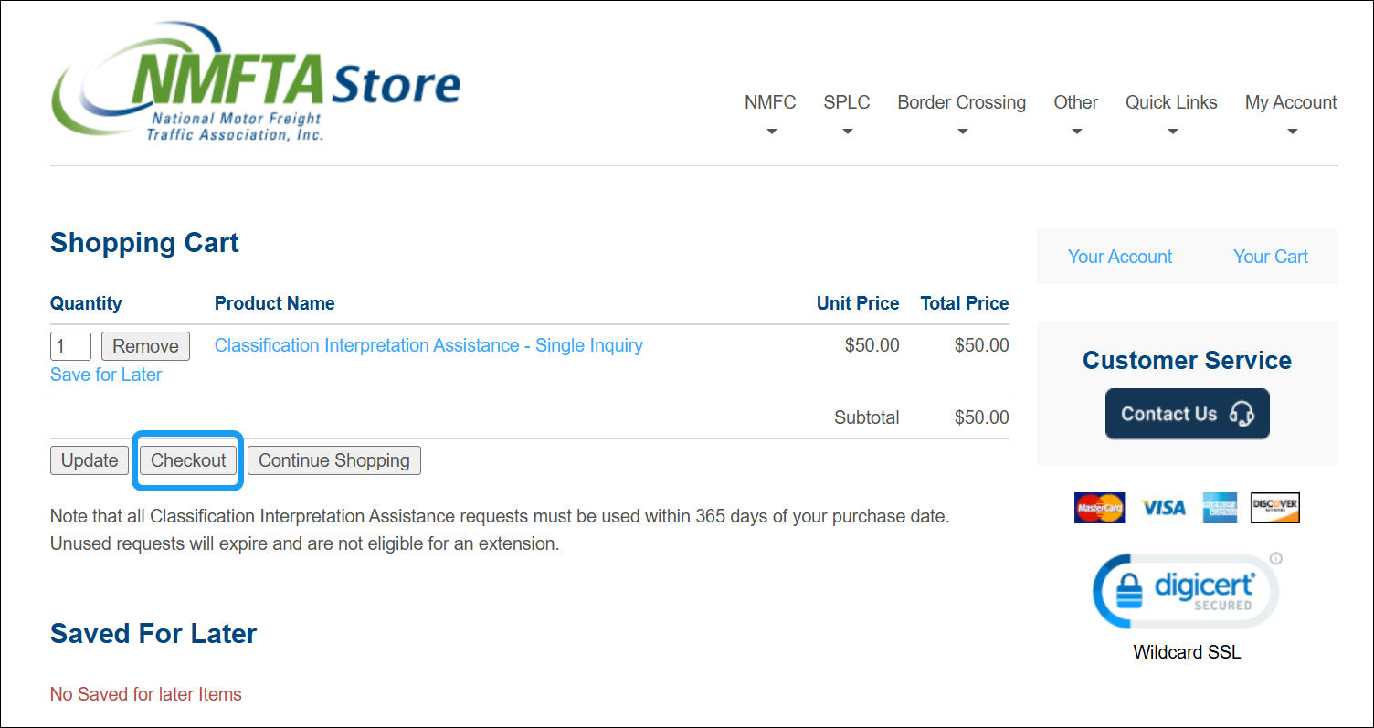1374x728 pixels.
Task: Open the Classification Interpretation Assistance product link
Action: pyautogui.click(x=428, y=345)
